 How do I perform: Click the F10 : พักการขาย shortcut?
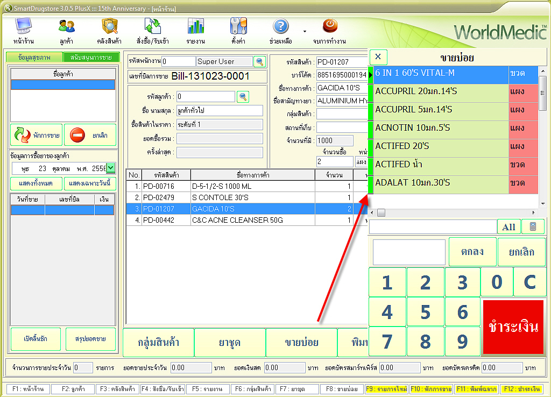[x=431, y=389]
